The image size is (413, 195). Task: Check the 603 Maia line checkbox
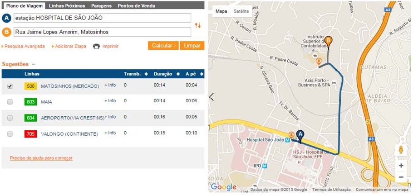point(10,102)
